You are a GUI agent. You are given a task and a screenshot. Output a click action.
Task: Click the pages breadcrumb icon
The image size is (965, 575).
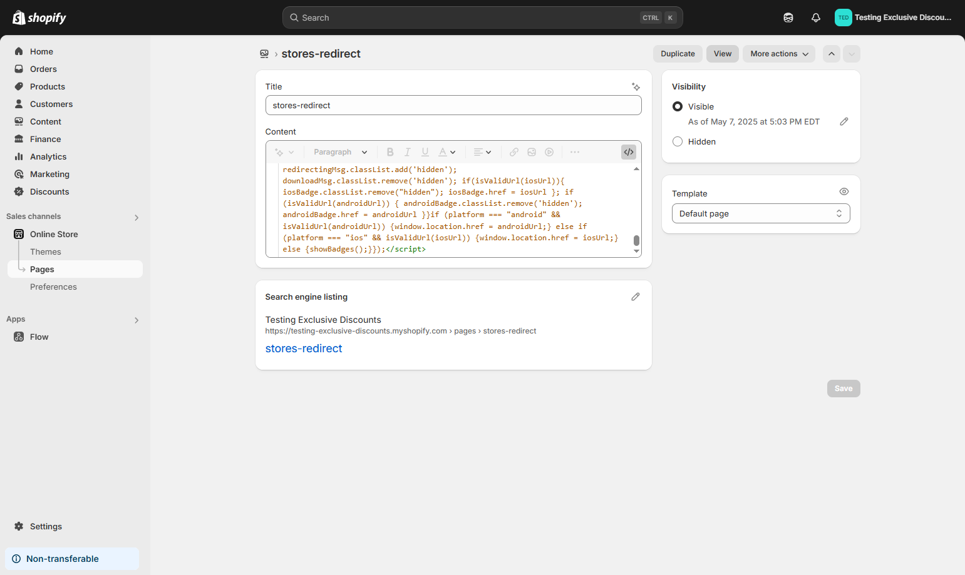[264, 54]
